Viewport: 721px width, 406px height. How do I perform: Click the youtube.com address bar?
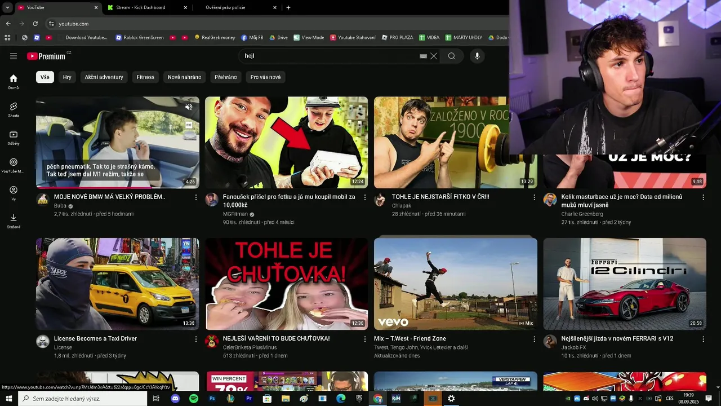click(276, 24)
